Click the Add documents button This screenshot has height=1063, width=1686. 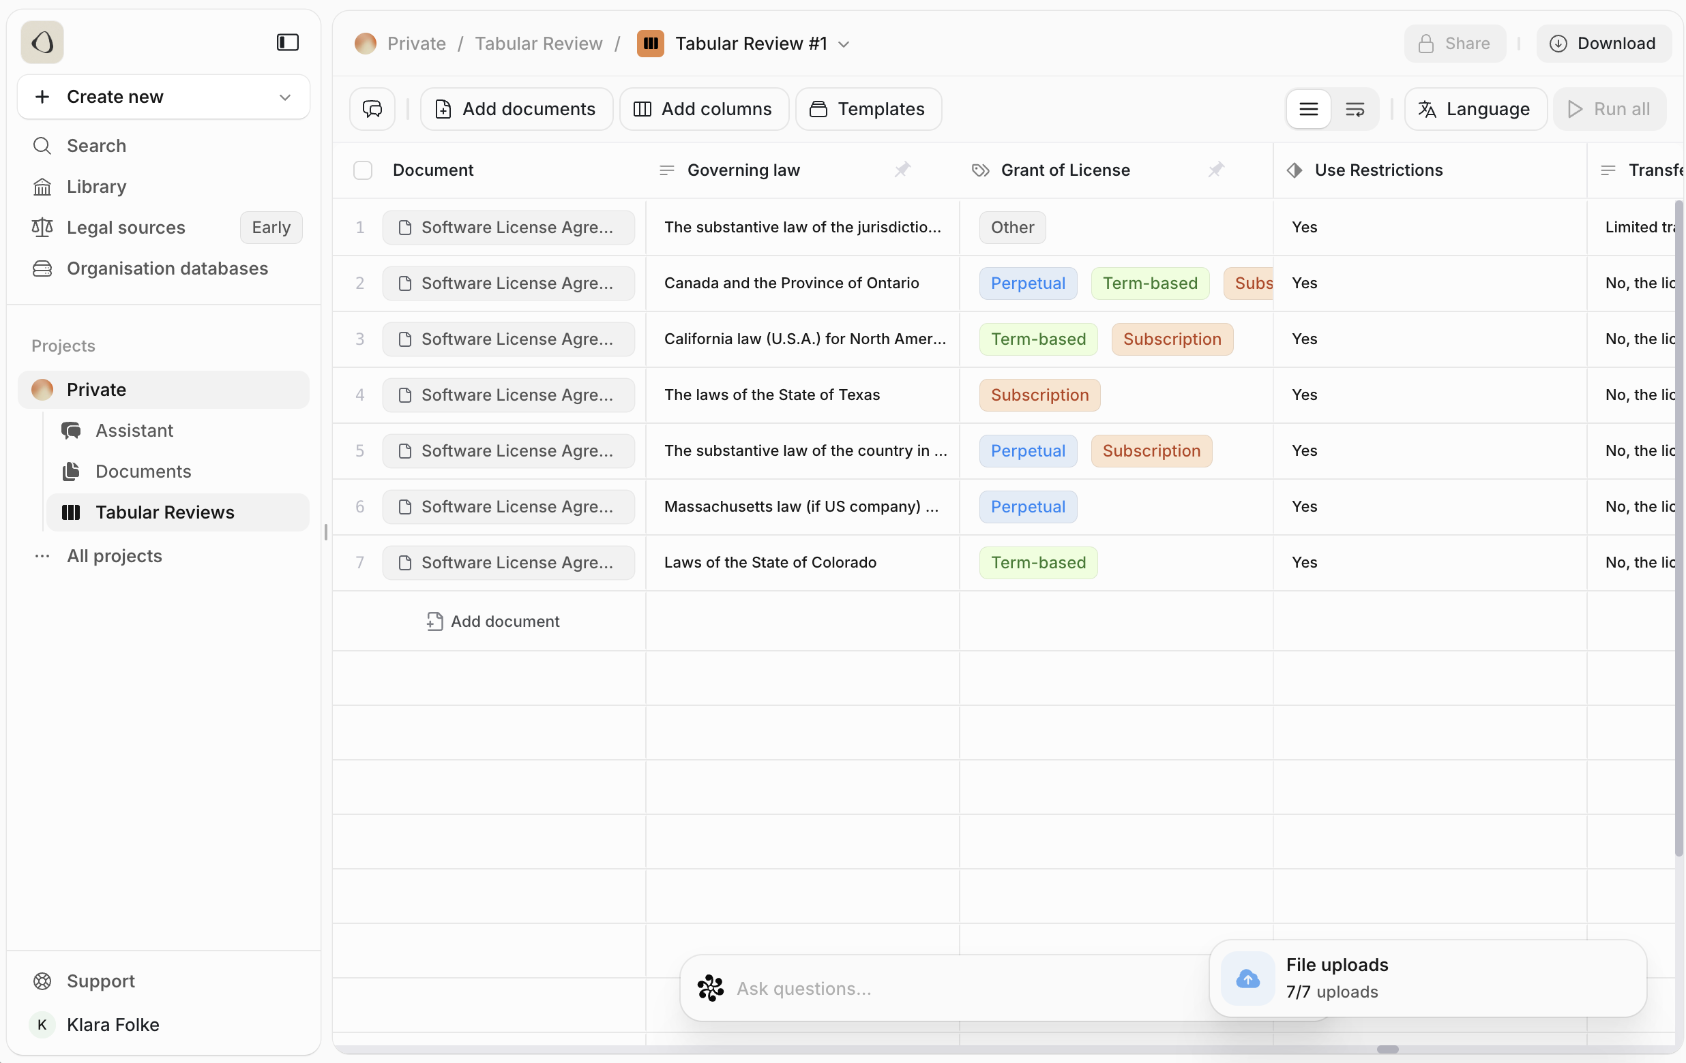click(516, 109)
